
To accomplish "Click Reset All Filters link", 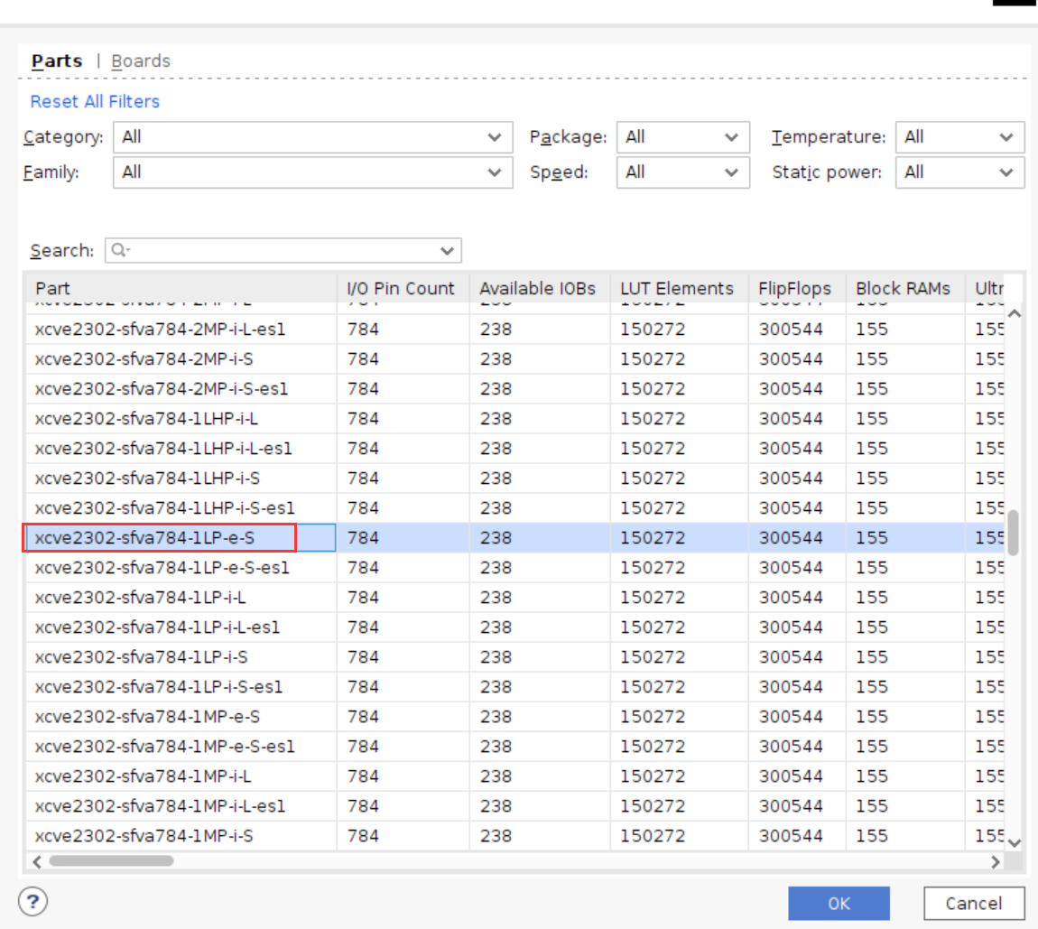I will point(96,101).
